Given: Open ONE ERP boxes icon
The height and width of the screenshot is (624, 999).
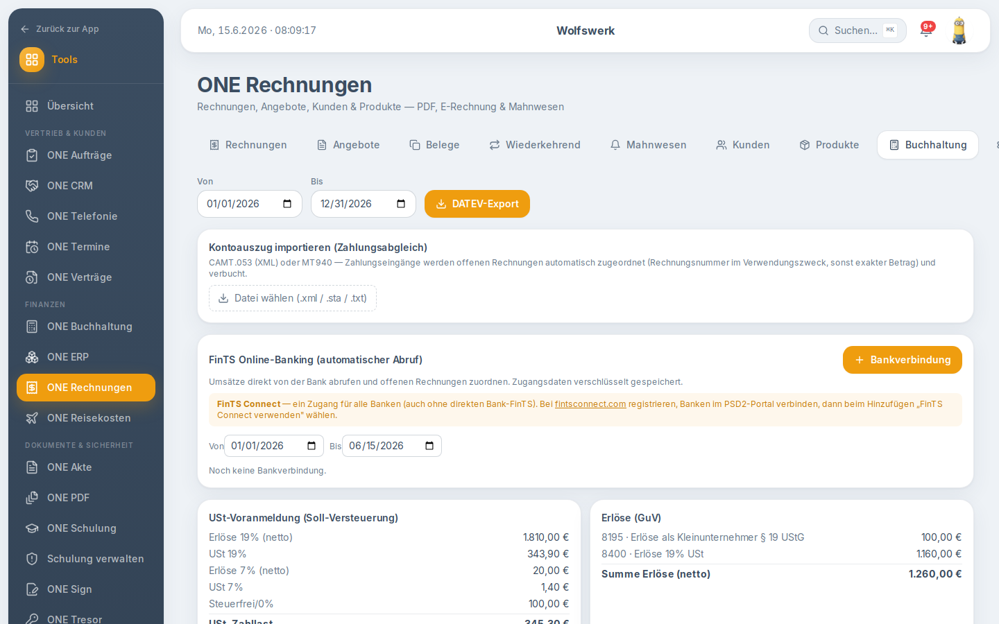Looking at the screenshot, I should (32, 357).
